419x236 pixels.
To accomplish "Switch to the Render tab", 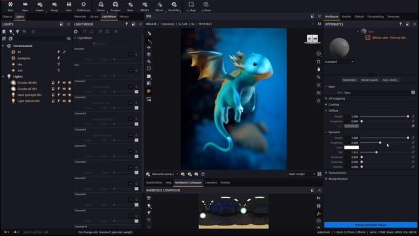I will [x=346, y=16].
